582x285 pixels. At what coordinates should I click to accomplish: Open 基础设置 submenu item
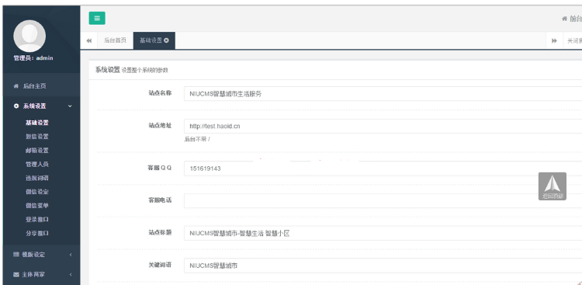[37, 123]
